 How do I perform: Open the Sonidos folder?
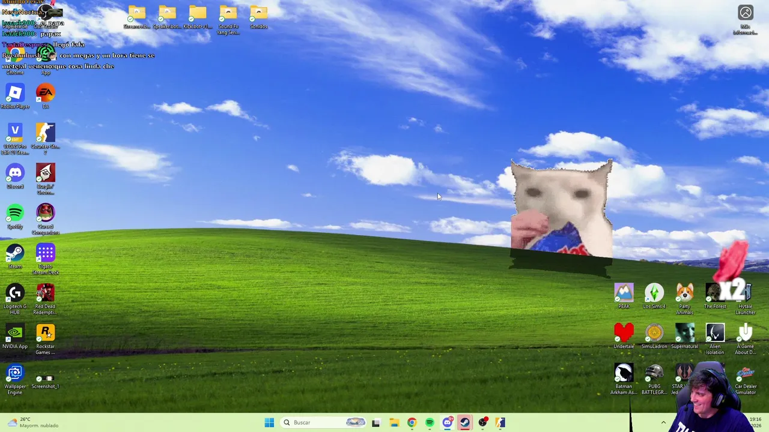(258, 17)
